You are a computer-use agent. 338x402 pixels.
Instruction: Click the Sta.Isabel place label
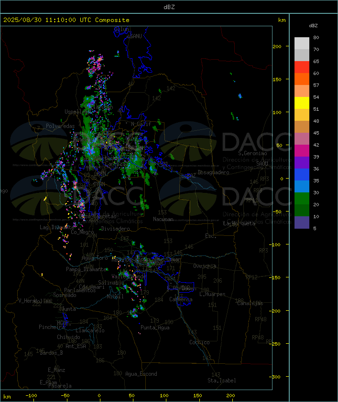coord(222,381)
